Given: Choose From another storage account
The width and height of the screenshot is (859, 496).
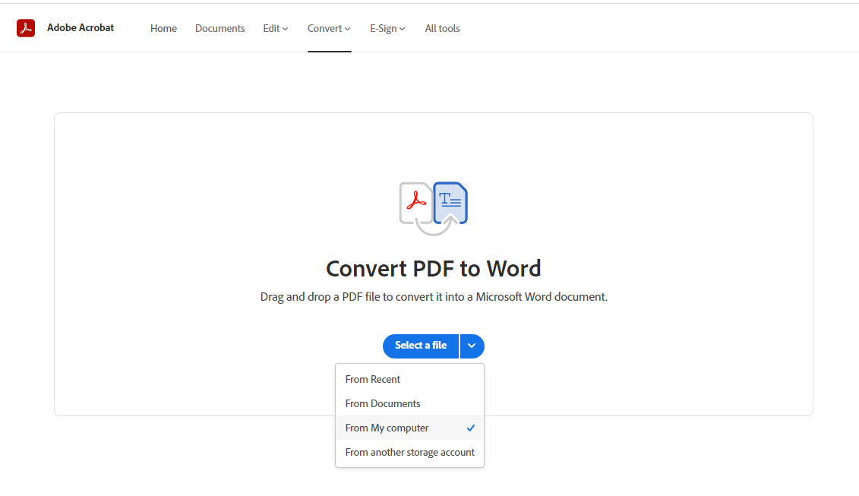Looking at the screenshot, I should pyautogui.click(x=410, y=453).
